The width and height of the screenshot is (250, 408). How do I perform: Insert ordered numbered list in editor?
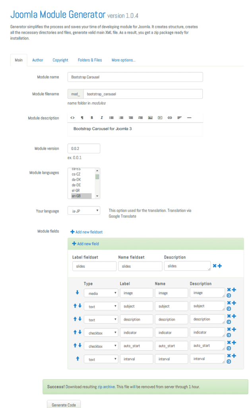(x=121, y=118)
